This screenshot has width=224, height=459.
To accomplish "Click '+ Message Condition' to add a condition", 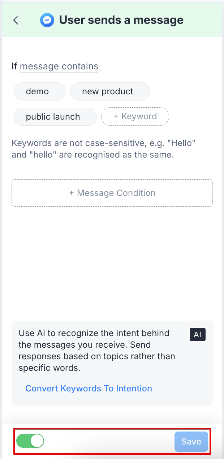I will [x=112, y=193].
